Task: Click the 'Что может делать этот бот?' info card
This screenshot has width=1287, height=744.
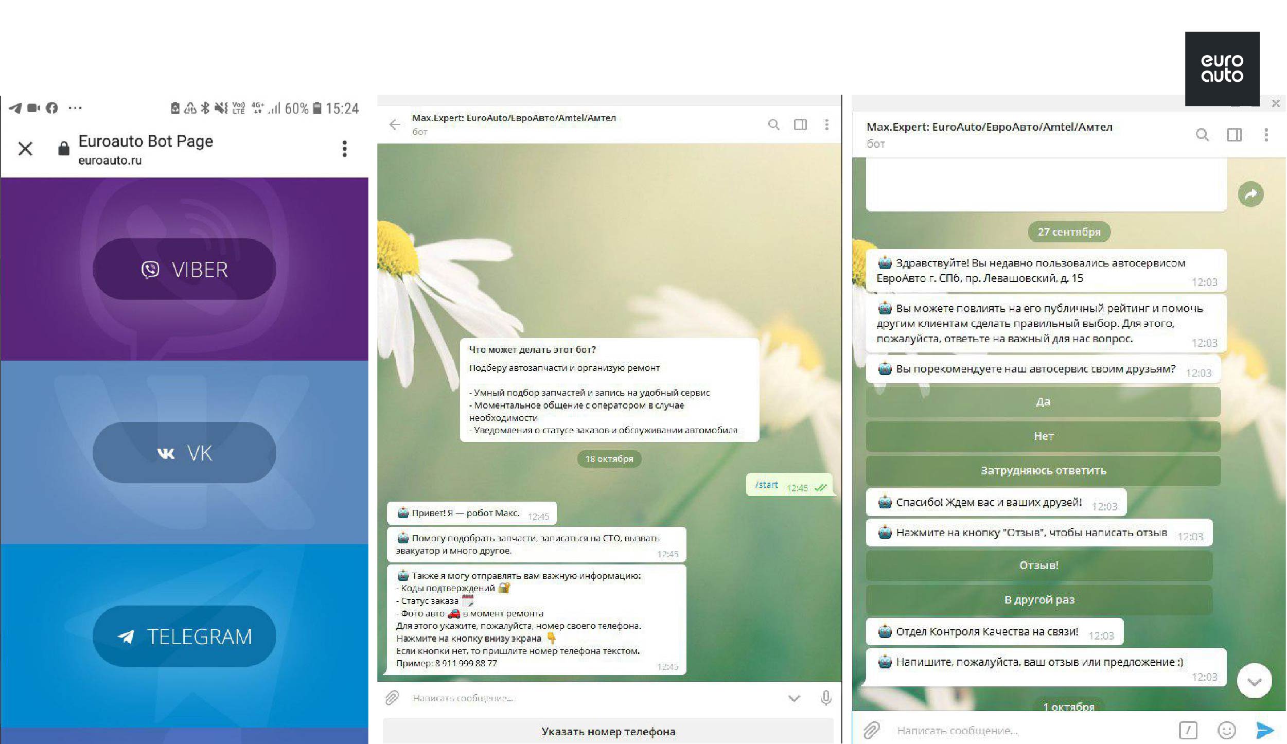Action: (x=609, y=390)
